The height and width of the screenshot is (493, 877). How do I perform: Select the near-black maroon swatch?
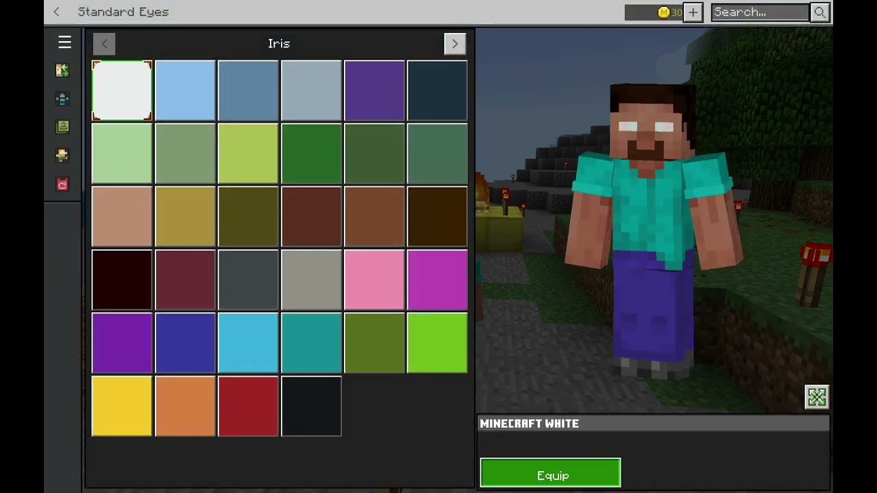click(x=122, y=279)
